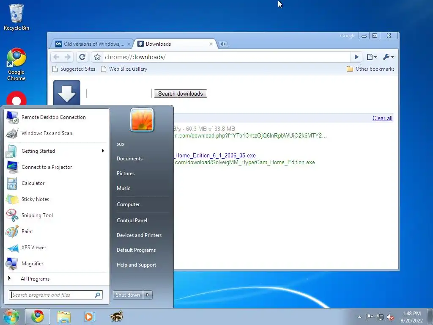The width and height of the screenshot is (433, 325).
Task: Open Default Programs
Action: coord(136,250)
